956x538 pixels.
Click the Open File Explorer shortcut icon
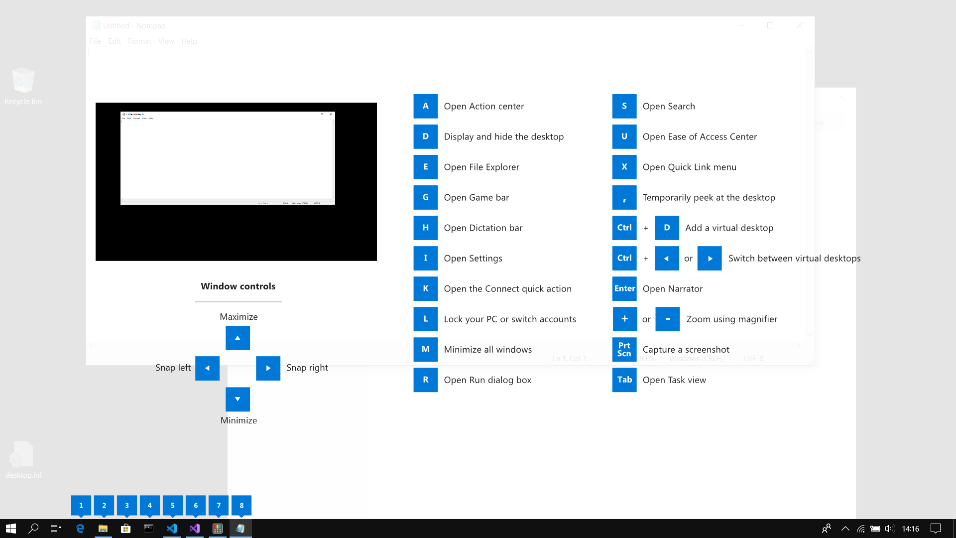coord(426,167)
